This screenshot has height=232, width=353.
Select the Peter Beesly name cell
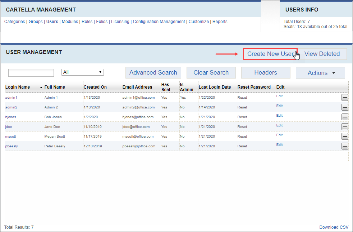(x=55, y=146)
